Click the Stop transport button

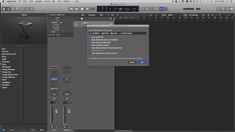click(82, 9)
